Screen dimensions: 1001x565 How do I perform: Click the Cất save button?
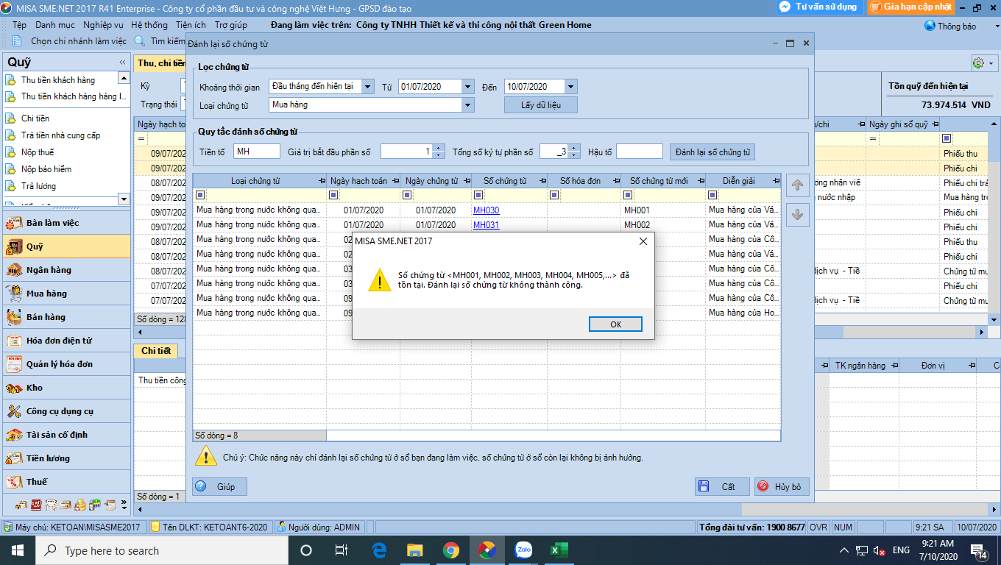tap(721, 486)
